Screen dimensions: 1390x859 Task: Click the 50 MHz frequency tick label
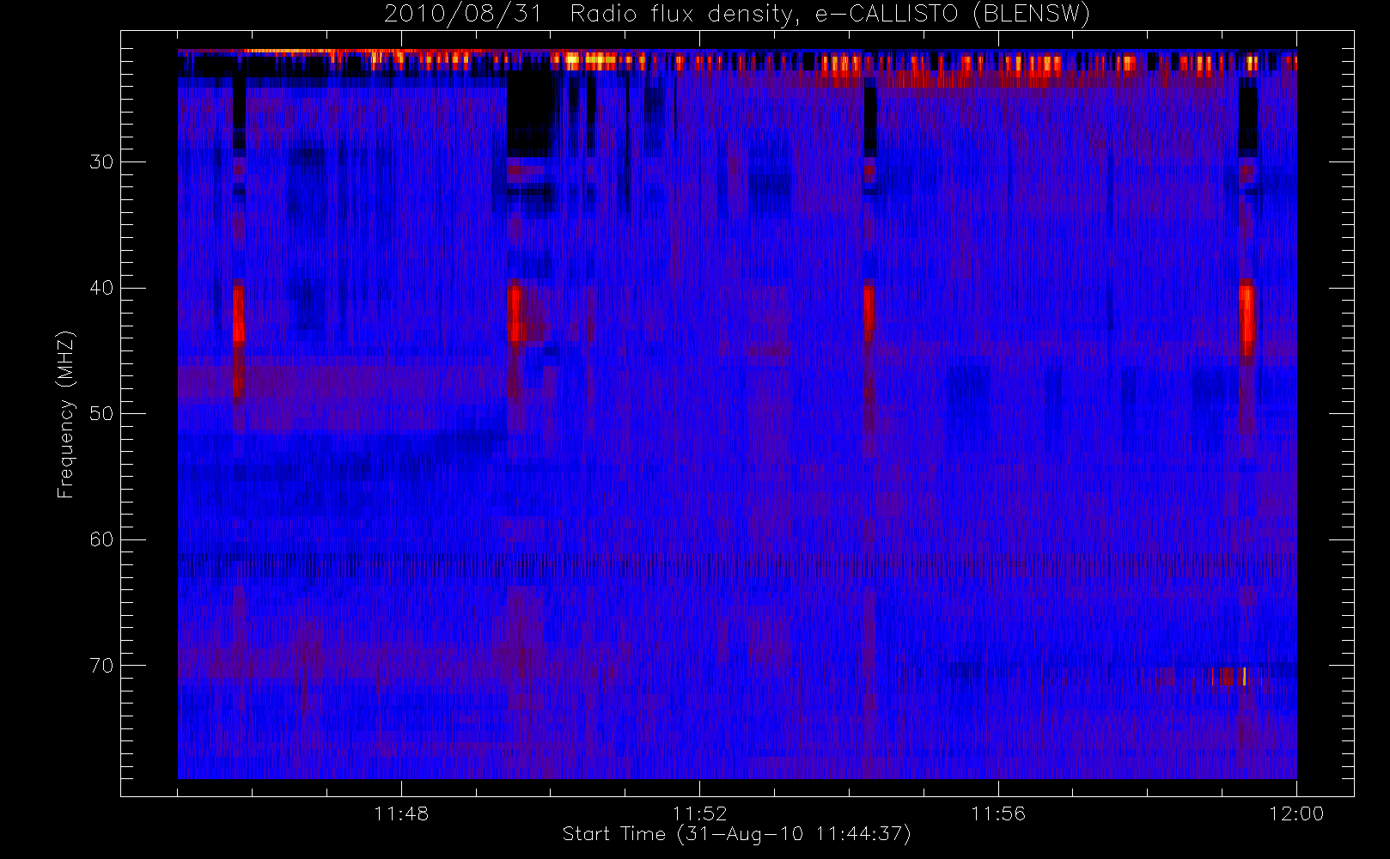tap(101, 414)
